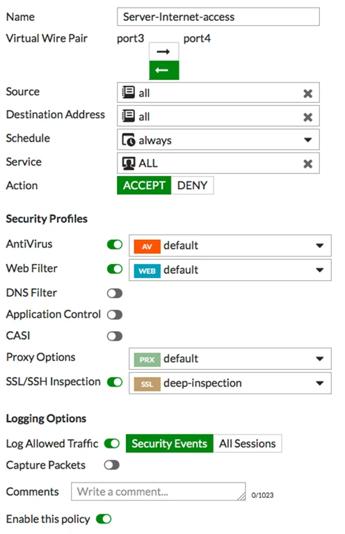
Task: Toggle Capture Packets on
Action: [x=112, y=465]
